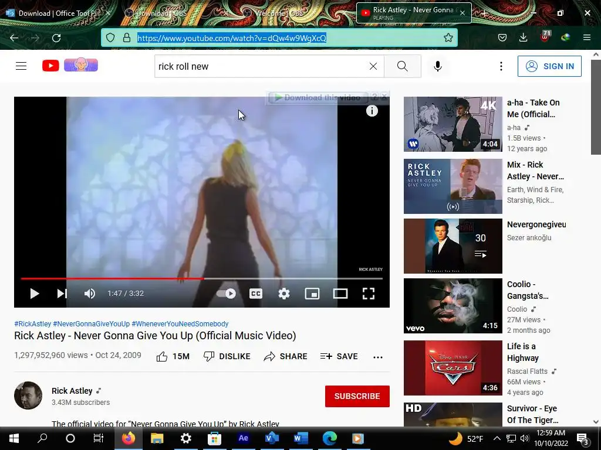This screenshot has width=601, height=450.
Task: Open Mix - Rick Astley thumbnail
Action: point(453,186)
